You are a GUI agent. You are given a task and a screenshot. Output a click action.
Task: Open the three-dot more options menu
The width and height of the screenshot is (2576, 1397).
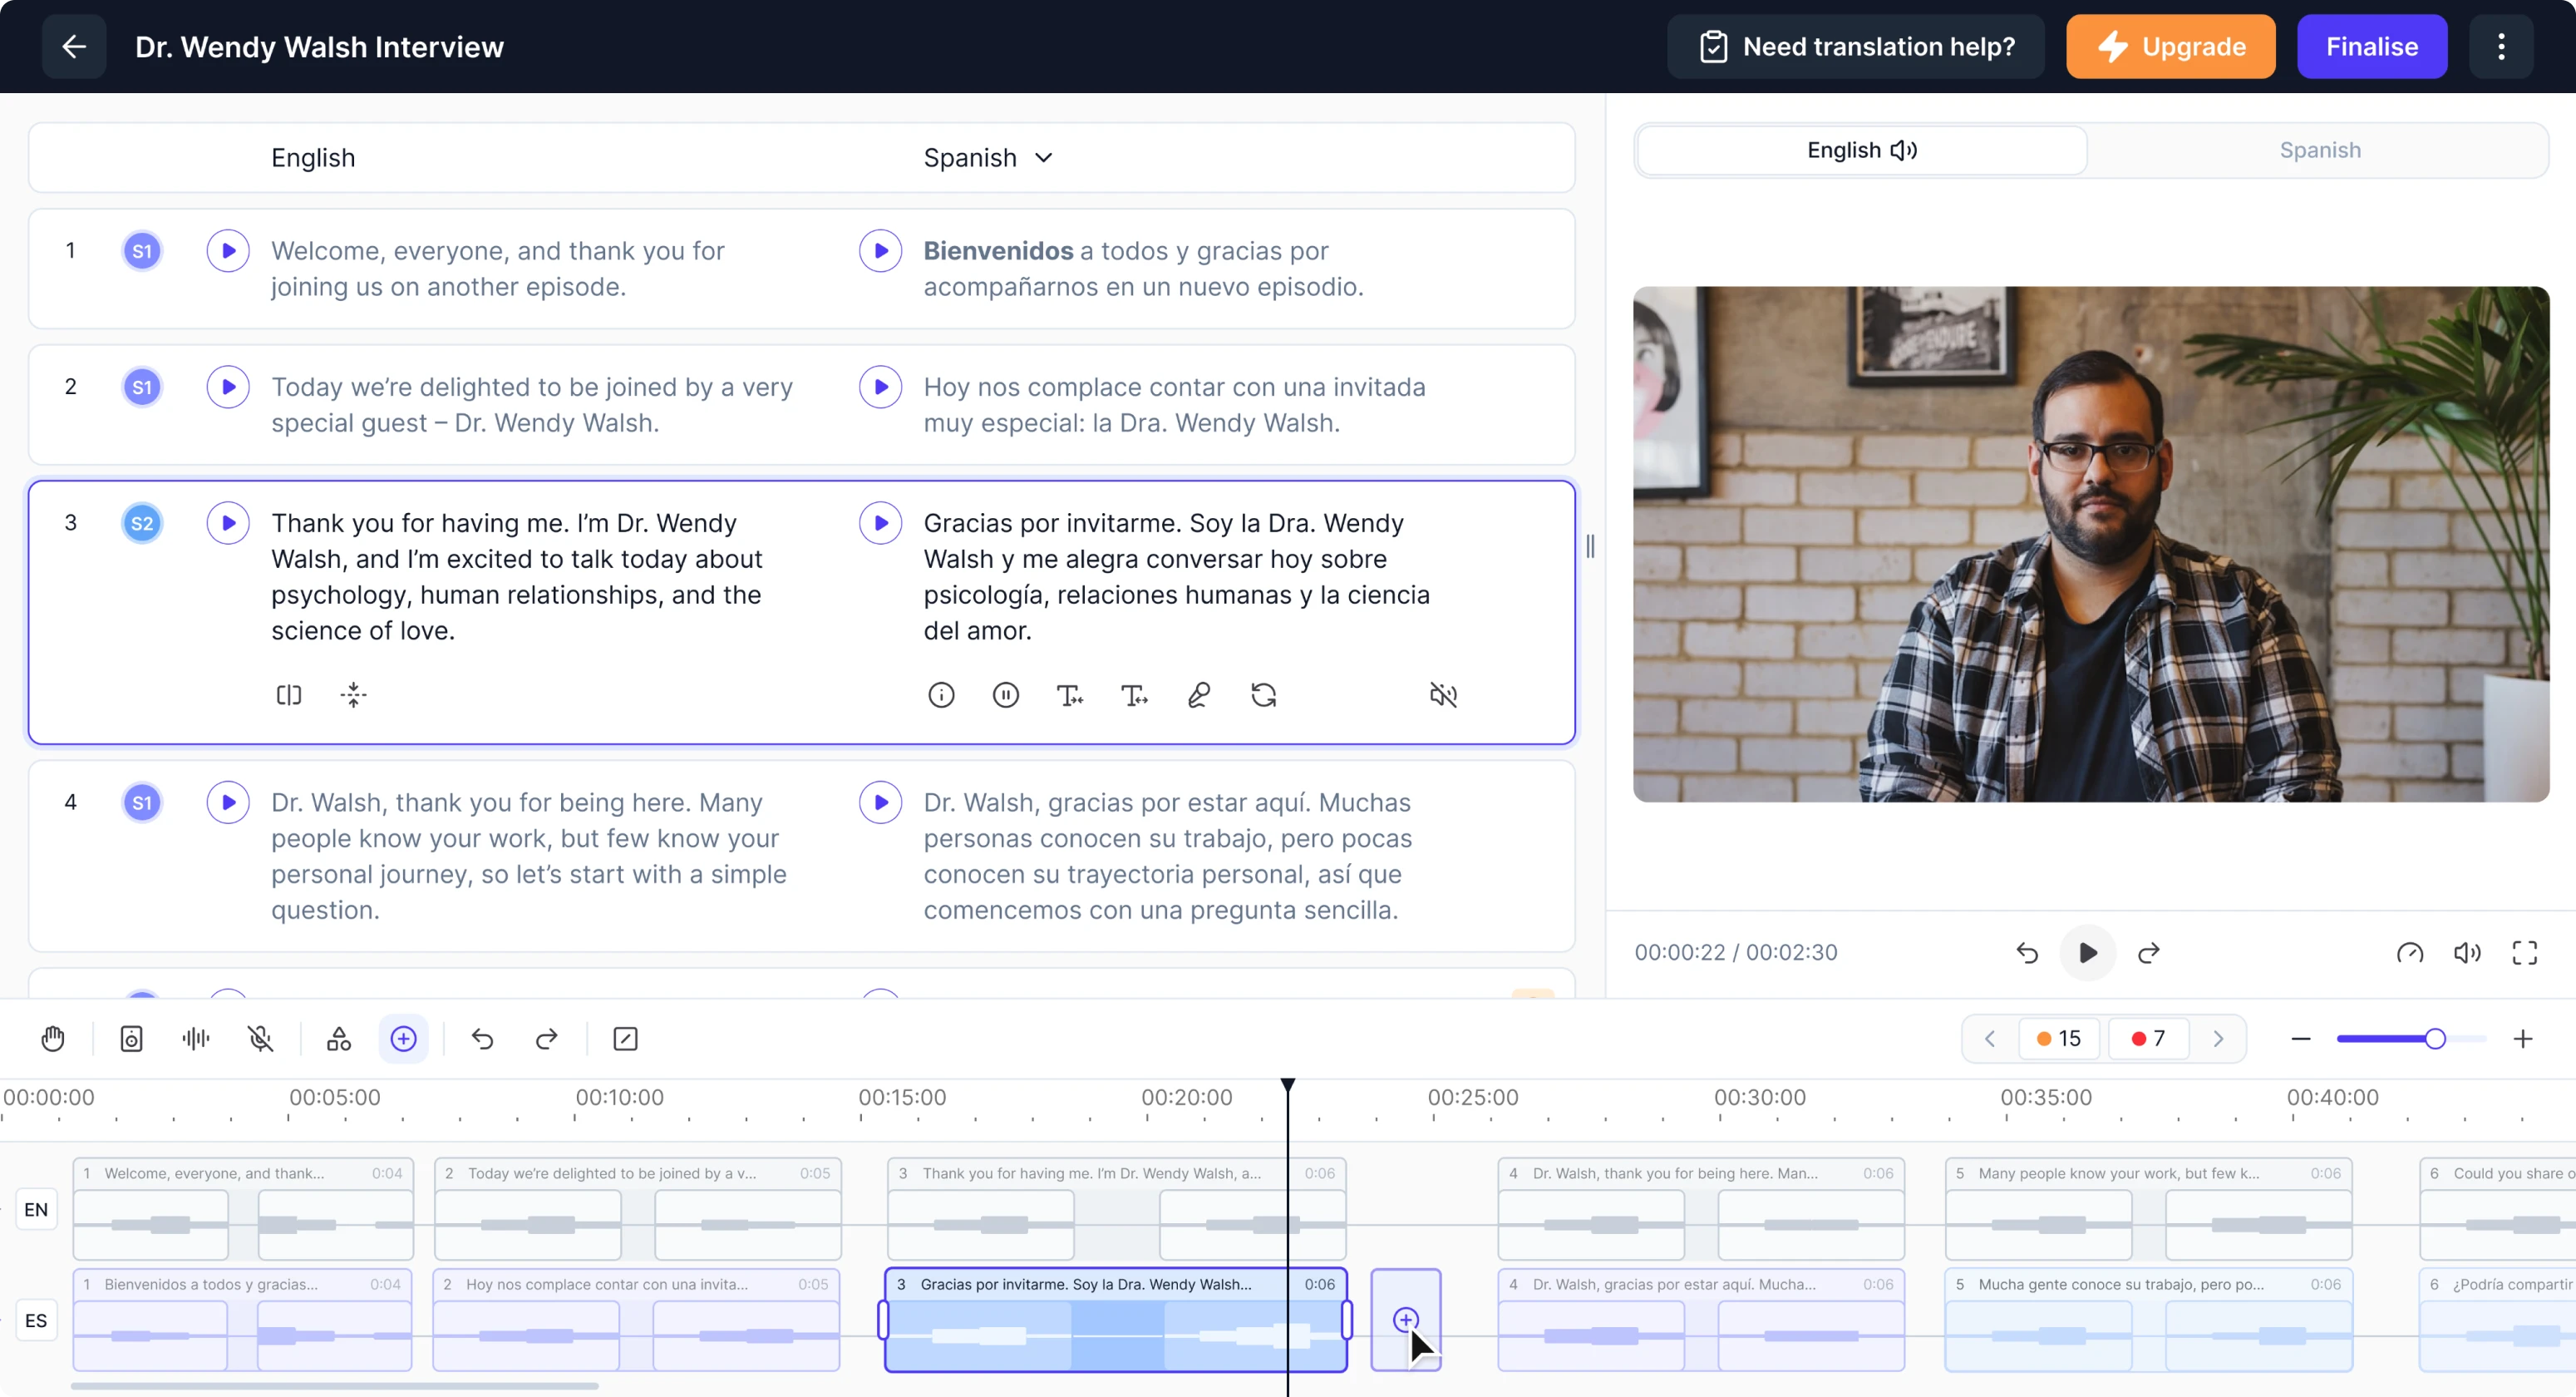coord(2501,47)
